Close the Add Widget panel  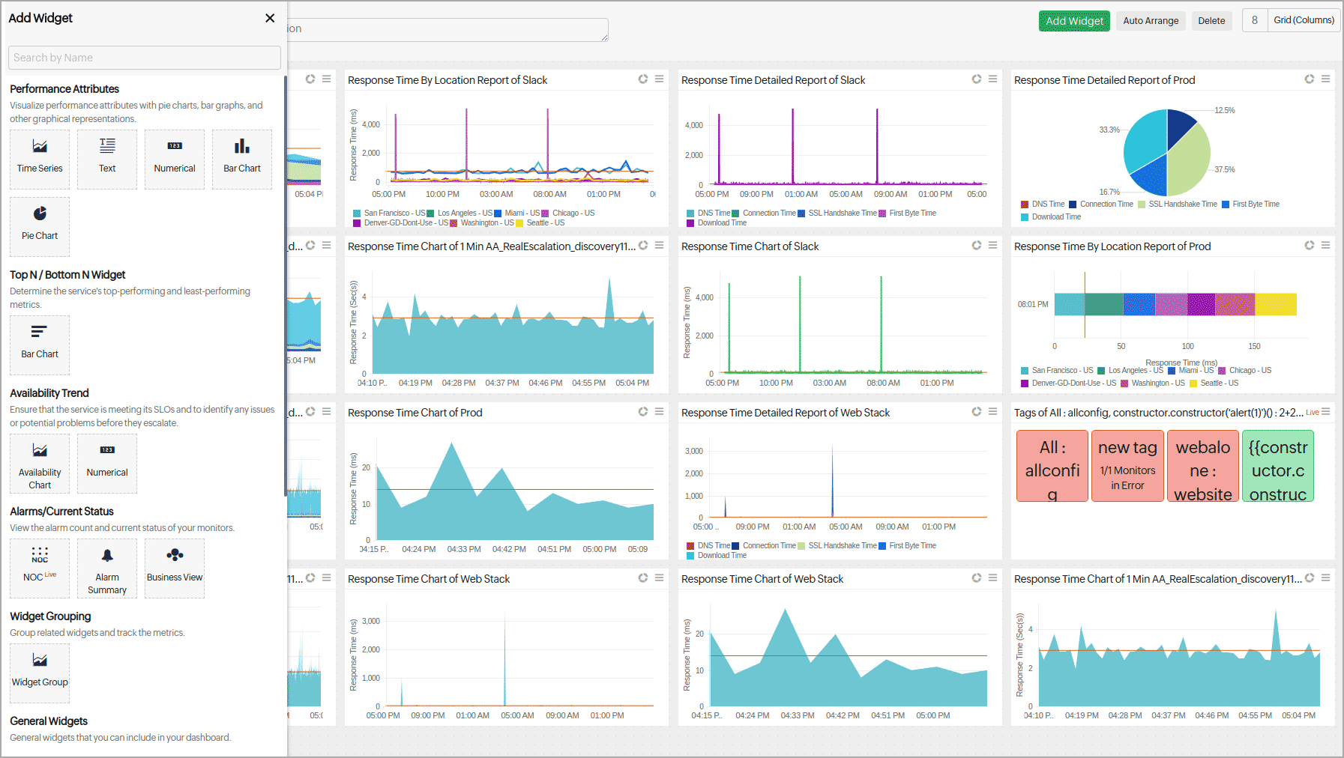270,18
